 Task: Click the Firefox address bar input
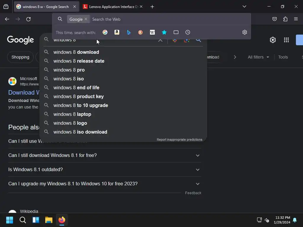point(170,19)
